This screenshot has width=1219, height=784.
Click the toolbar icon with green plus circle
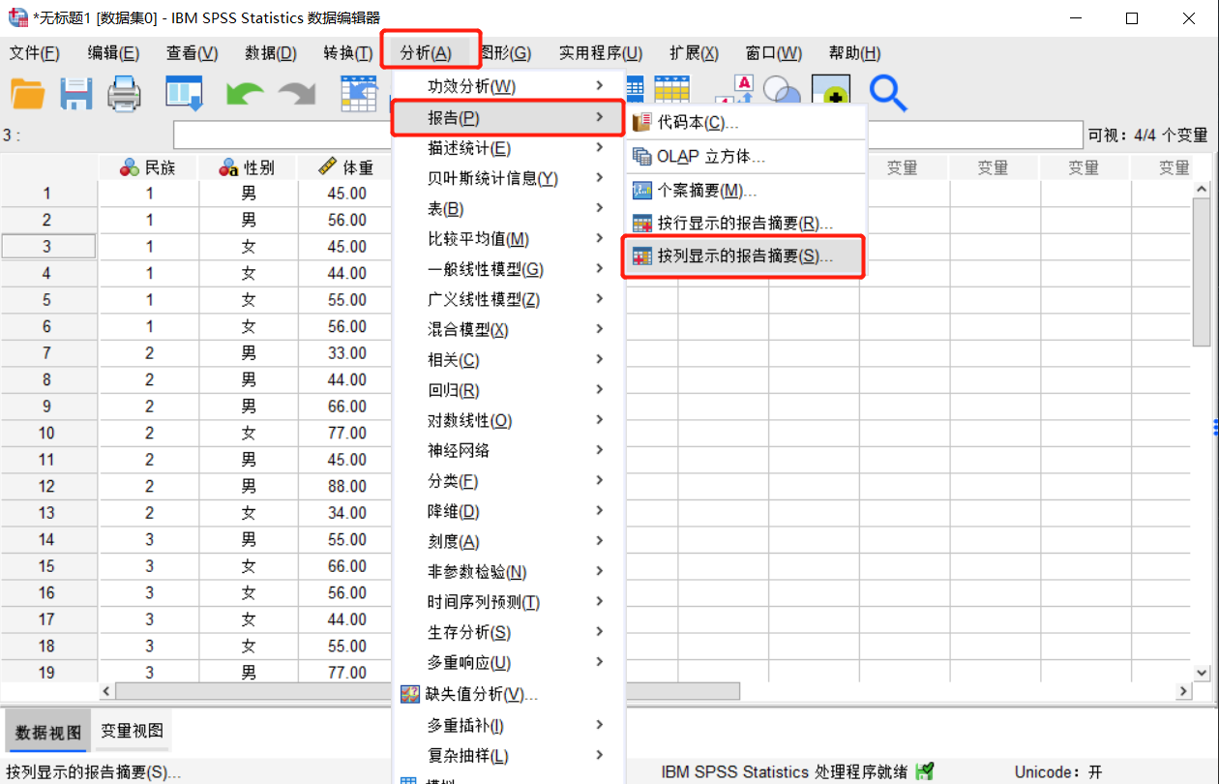831,90
